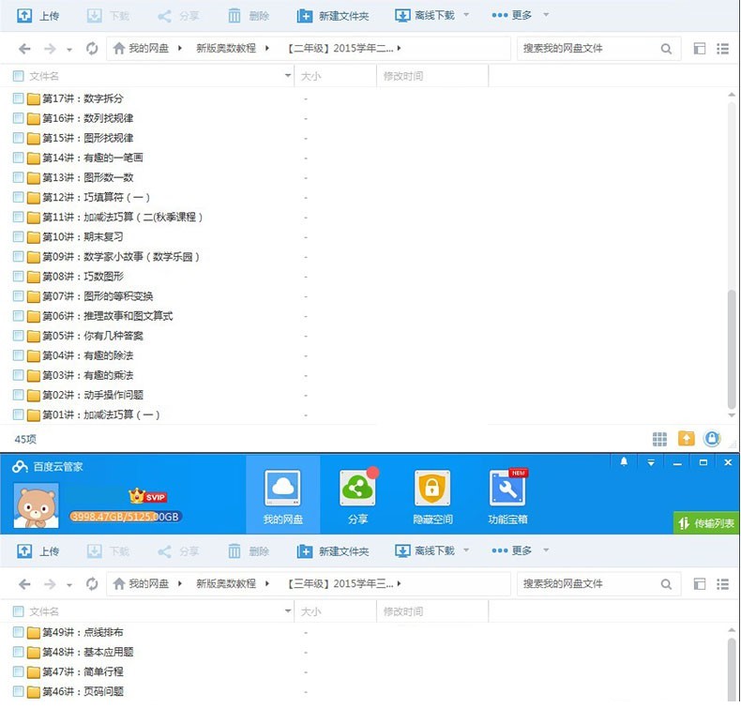Click the grid thumbnail view icon in status bar
Screen dimensions: 741x723
[x=659, y=439]
